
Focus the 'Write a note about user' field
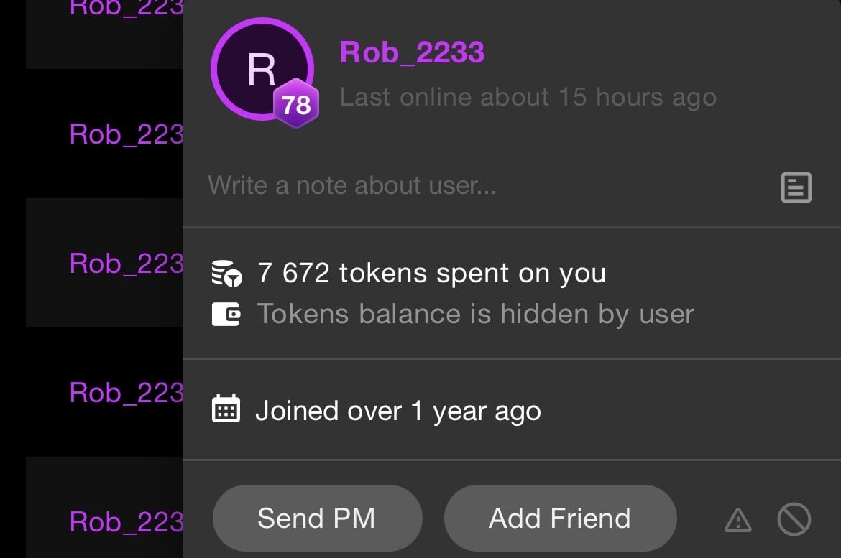(x=474, y=186)
